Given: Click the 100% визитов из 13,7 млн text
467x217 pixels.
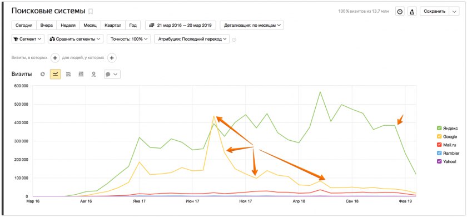Looking at the screenshot, I should pos(364,12).
